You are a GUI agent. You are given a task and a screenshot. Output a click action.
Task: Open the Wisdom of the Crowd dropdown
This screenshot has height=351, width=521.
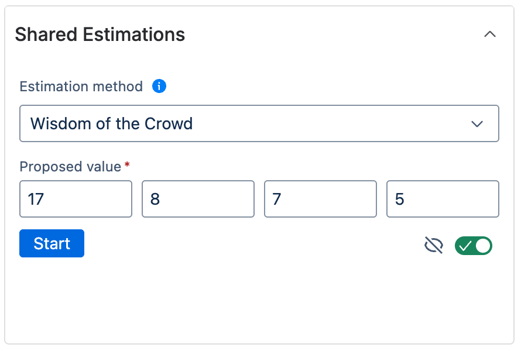tap(259, 123)
